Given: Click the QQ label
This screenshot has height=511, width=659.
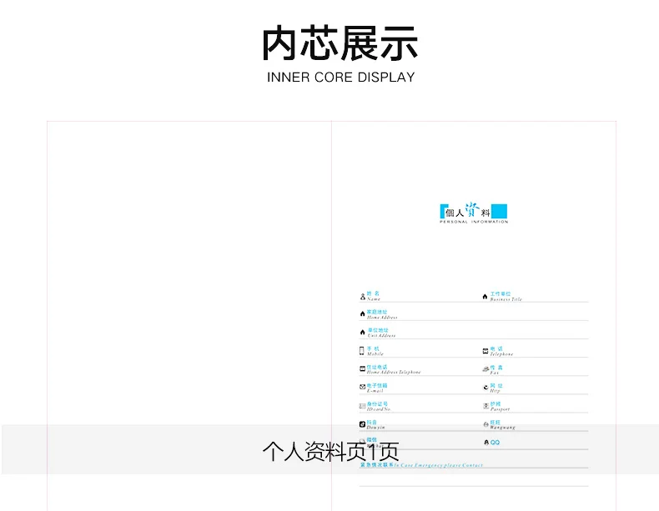Looking at the screenshot, I should pos(496,442).
